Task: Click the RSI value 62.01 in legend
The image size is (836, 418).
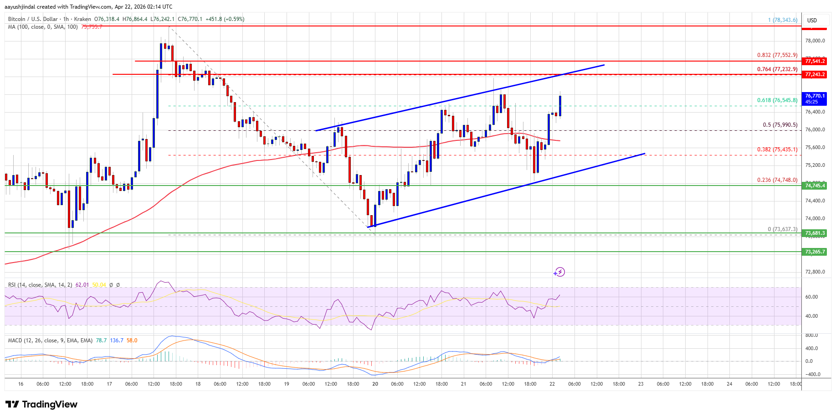Action: point(82,285)
